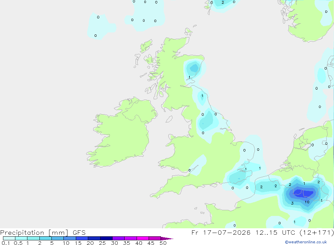The image size is (334, 245).
Task: Pick the 15–20 mm royal blue legend swatch
Action: 82,238
